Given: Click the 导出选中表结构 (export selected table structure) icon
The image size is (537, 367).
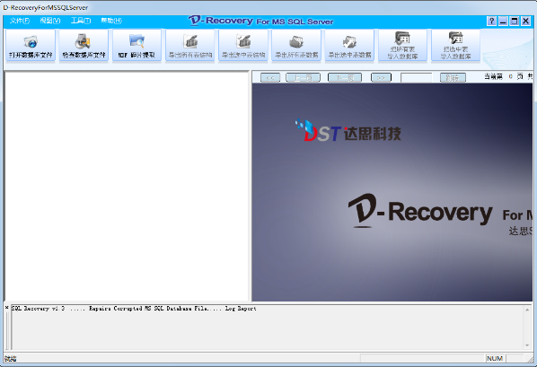Looking at the screenshot, I should [x=243, y=46].
